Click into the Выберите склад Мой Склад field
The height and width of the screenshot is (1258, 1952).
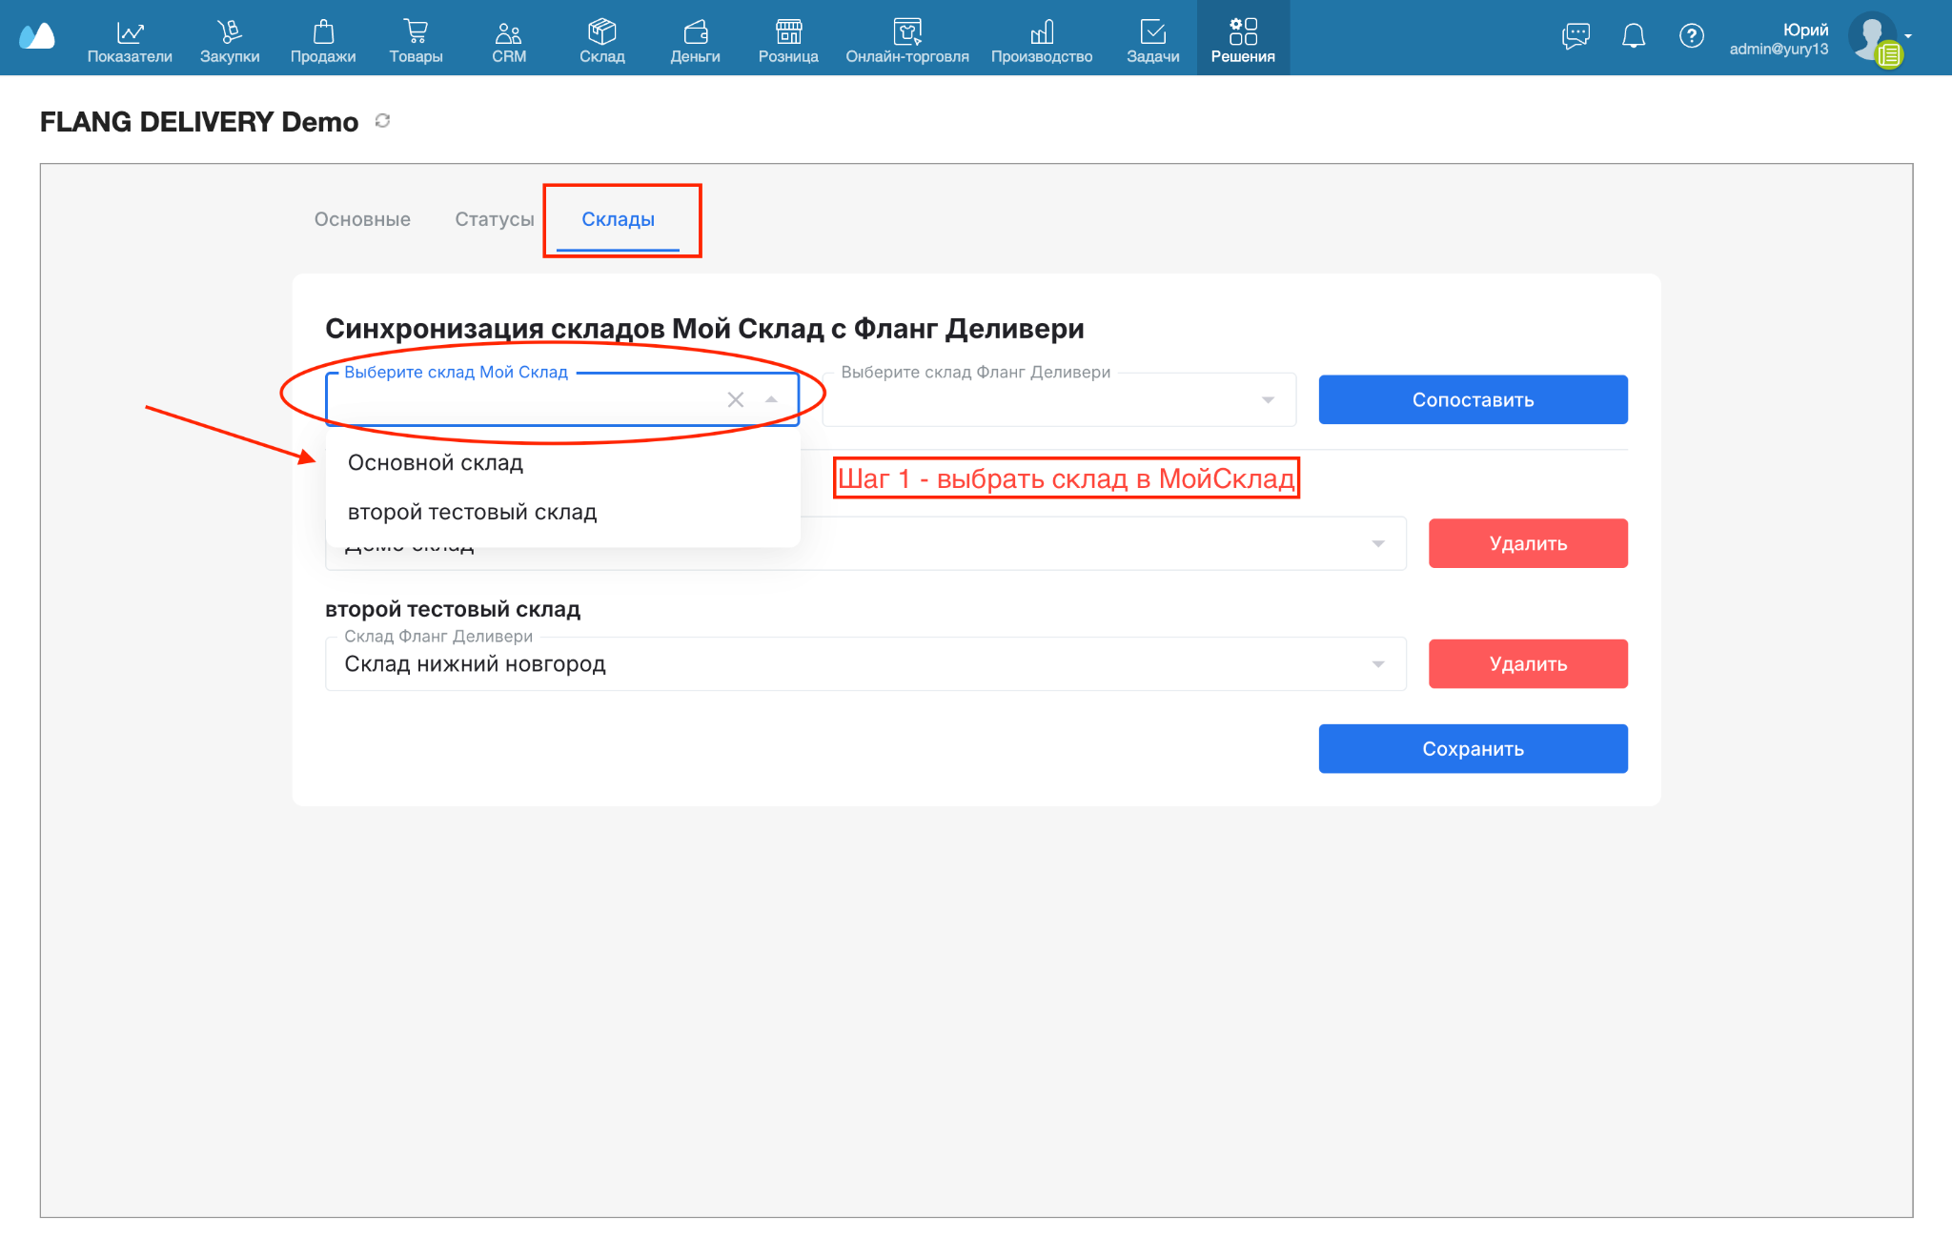pyautogui.click(x=562, y=399)
